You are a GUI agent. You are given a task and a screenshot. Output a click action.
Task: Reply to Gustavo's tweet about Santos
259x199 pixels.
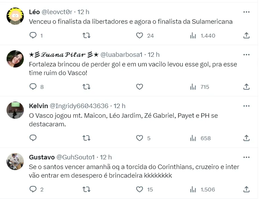pyautogui.click(x=33, y=189)
